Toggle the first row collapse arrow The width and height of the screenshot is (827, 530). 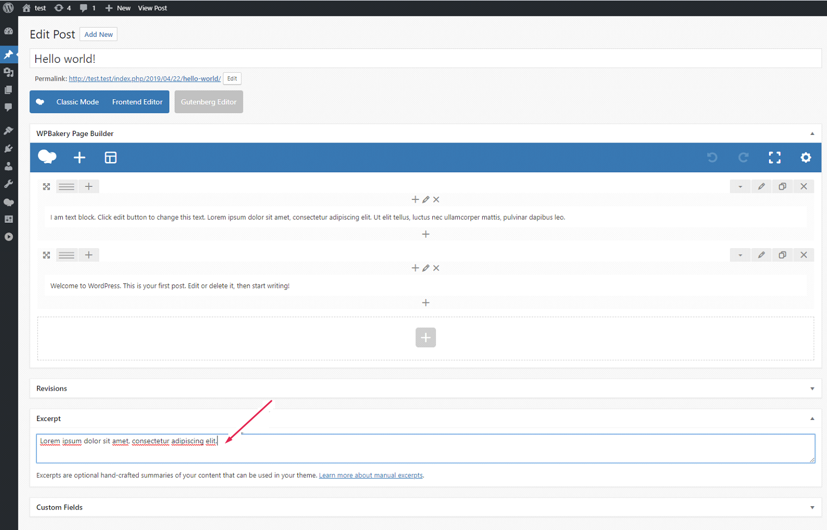point(740,186)
